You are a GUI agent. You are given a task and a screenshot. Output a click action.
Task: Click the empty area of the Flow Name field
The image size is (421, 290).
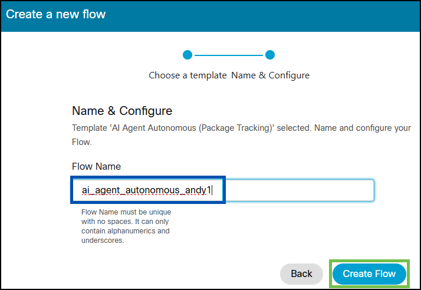pos(298,190)
